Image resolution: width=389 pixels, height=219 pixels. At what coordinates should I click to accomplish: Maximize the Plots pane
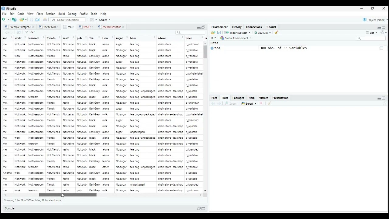pyautogui.click(x=384, y=98)
